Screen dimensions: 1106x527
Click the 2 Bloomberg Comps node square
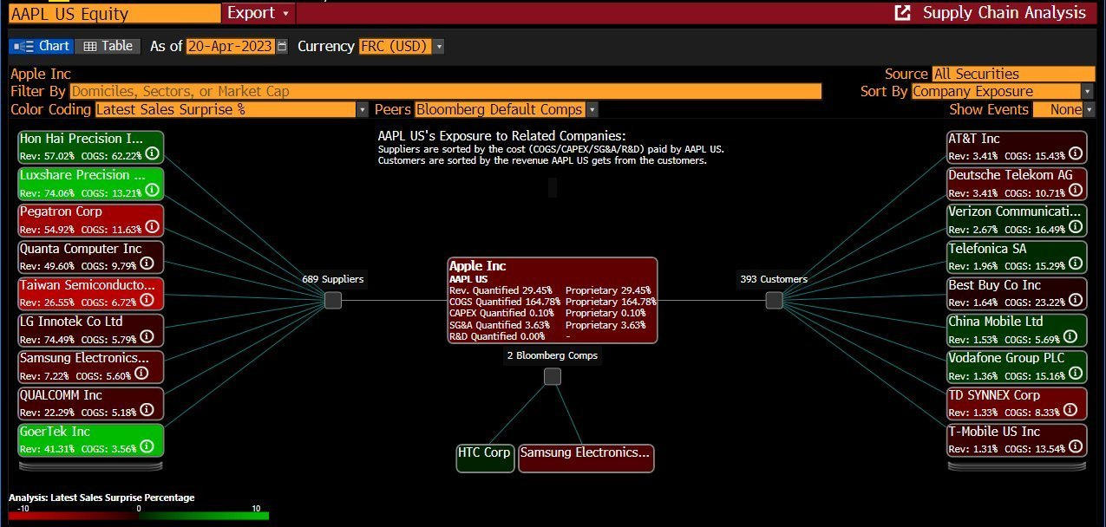click(553, 376)
